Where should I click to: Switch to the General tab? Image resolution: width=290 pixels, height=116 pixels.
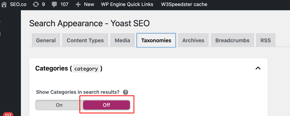(46, 40)
